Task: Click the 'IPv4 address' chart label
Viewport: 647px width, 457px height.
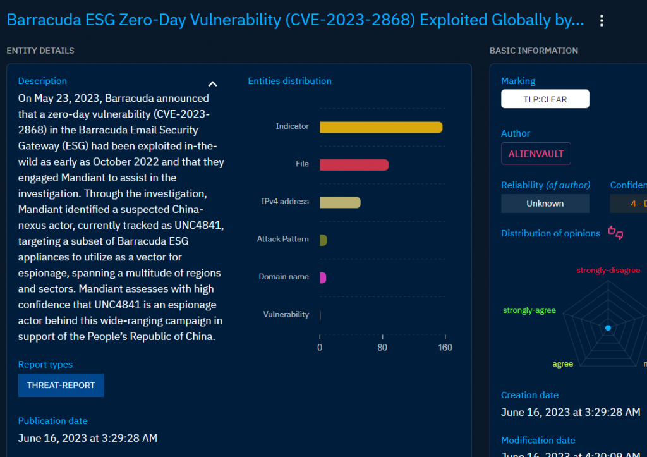Action: (x=285, y=201)
